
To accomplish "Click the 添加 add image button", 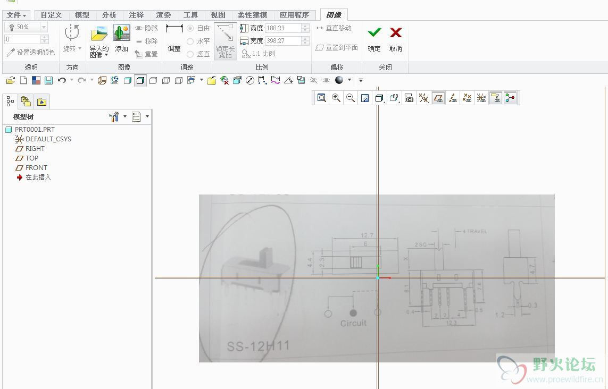I will click(121, 38).
